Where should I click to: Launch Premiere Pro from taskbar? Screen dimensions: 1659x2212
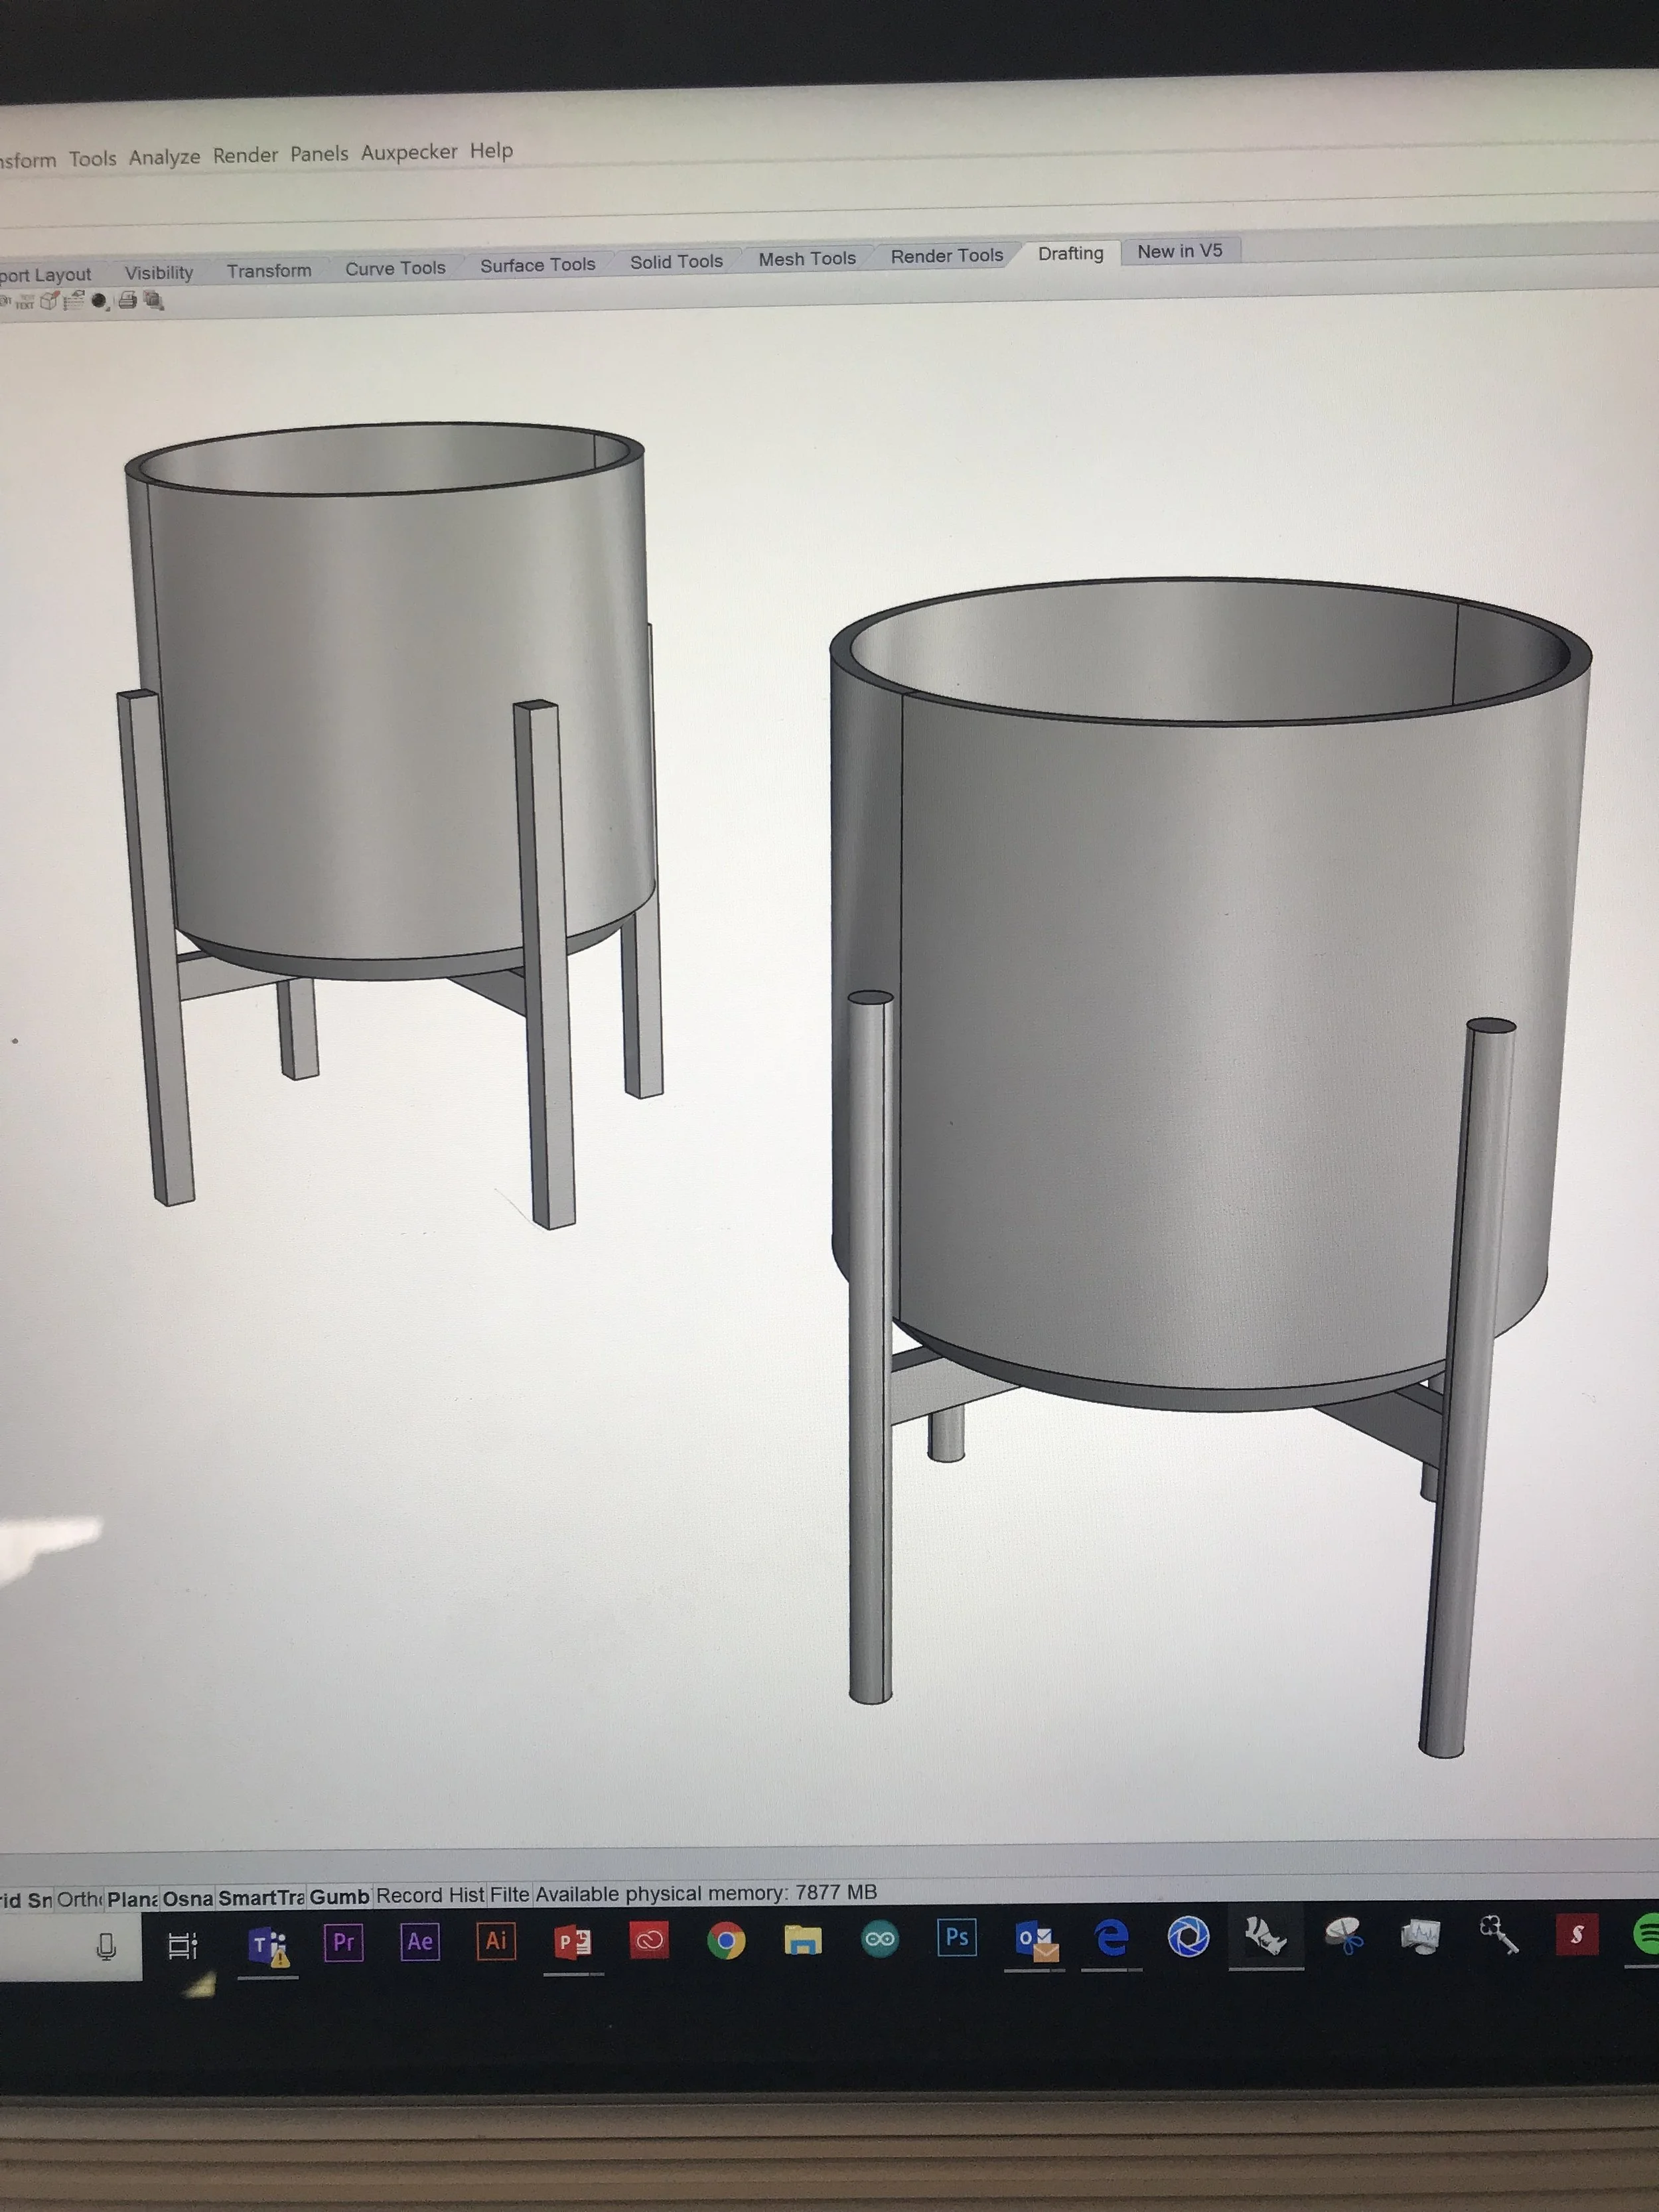coord(343,1942)
